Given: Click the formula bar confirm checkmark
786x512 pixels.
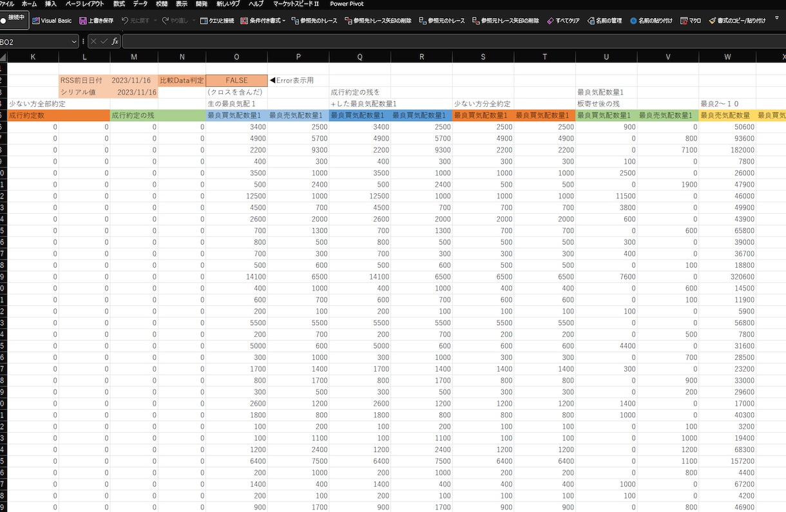Looking at the screenshot, I should [104, 41].
